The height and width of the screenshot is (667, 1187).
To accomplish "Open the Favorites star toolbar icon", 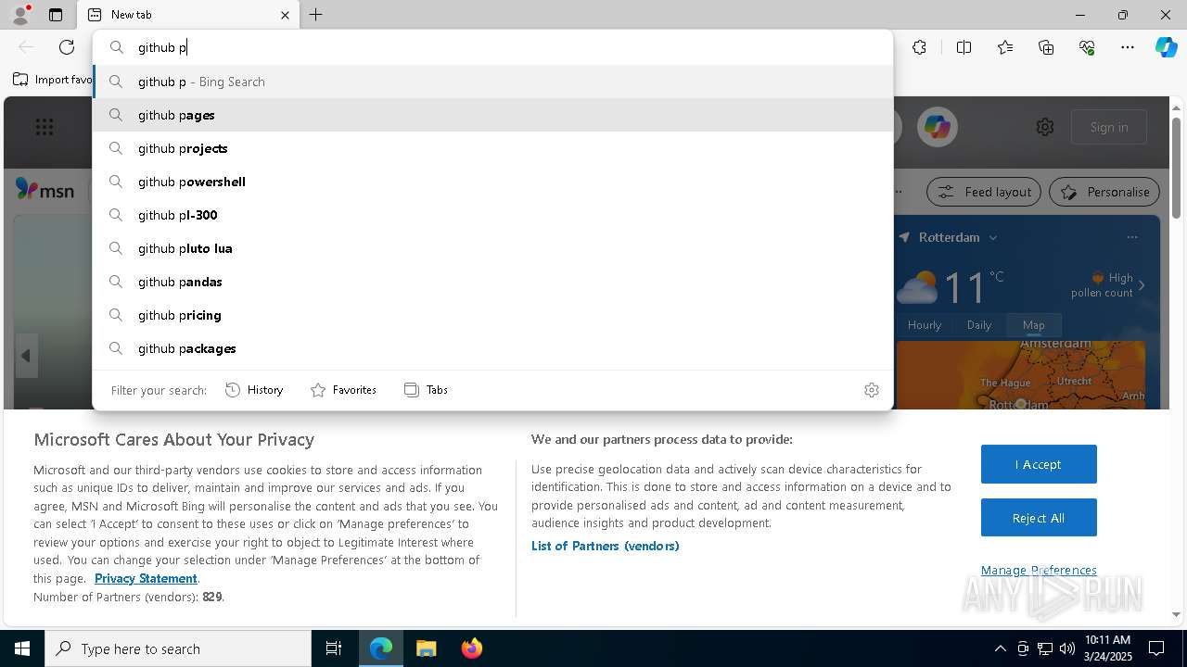I will coord(1005,47).
